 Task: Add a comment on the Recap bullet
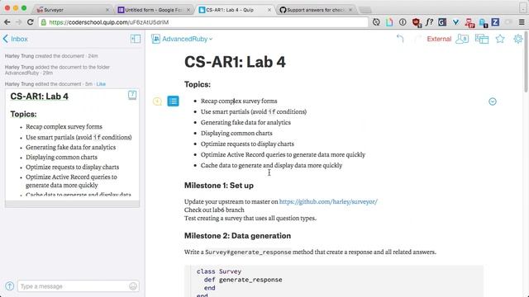point(157,101)
